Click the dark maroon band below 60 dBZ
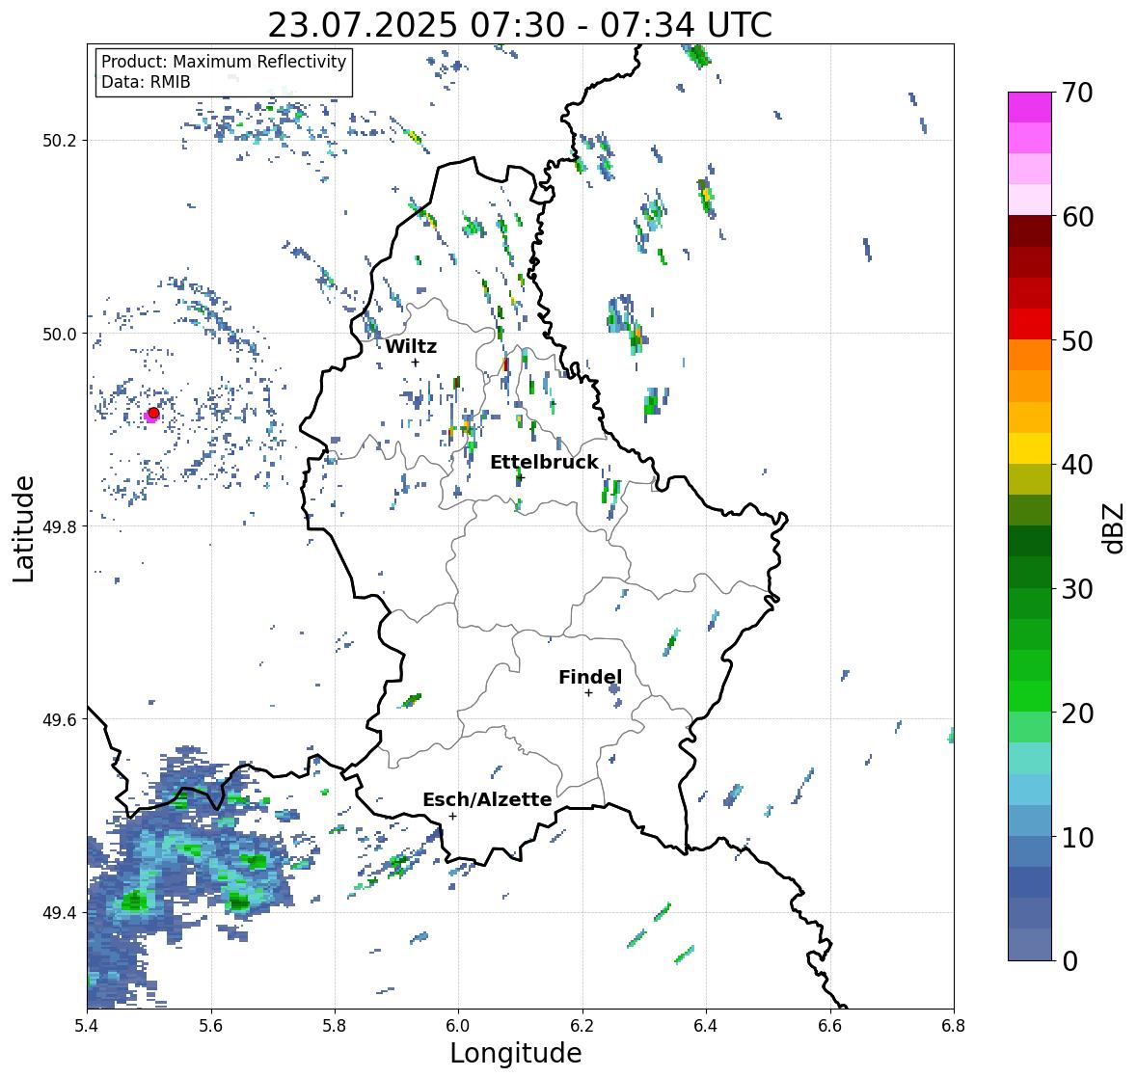Image resolution: width=1137 pixels, height=1077 pixels. [1030, 231]
